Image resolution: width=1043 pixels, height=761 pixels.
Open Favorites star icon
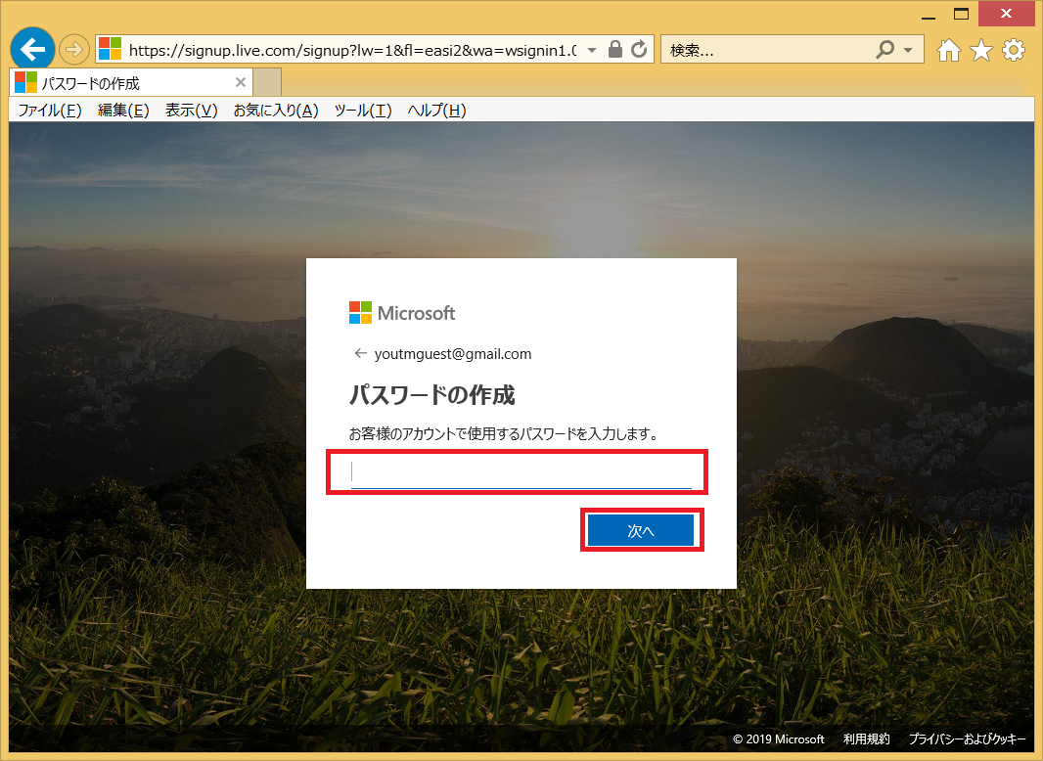pyautogui.click(x=981, y=50)
